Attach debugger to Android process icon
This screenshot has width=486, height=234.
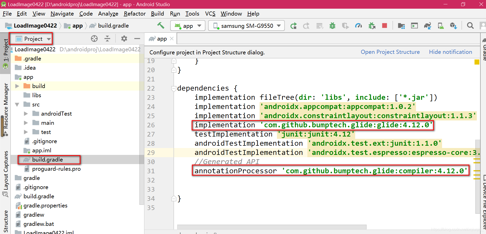372,26
